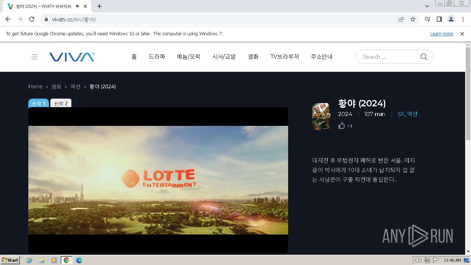Go back with the browser back arrow
Image resolution: width=471 pixels, height=265 pixels.
point(8,19)
